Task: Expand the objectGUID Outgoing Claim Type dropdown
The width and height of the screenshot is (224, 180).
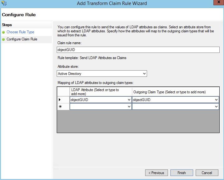Action: (216, 100)
